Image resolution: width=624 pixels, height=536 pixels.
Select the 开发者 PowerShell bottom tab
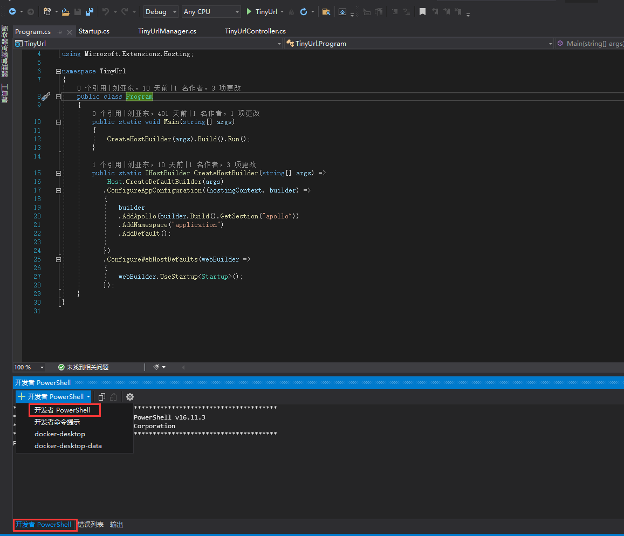(43, 525)
